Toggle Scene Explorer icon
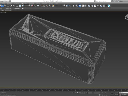The height and width of the screenshot is (96, 128). point(74,6)
